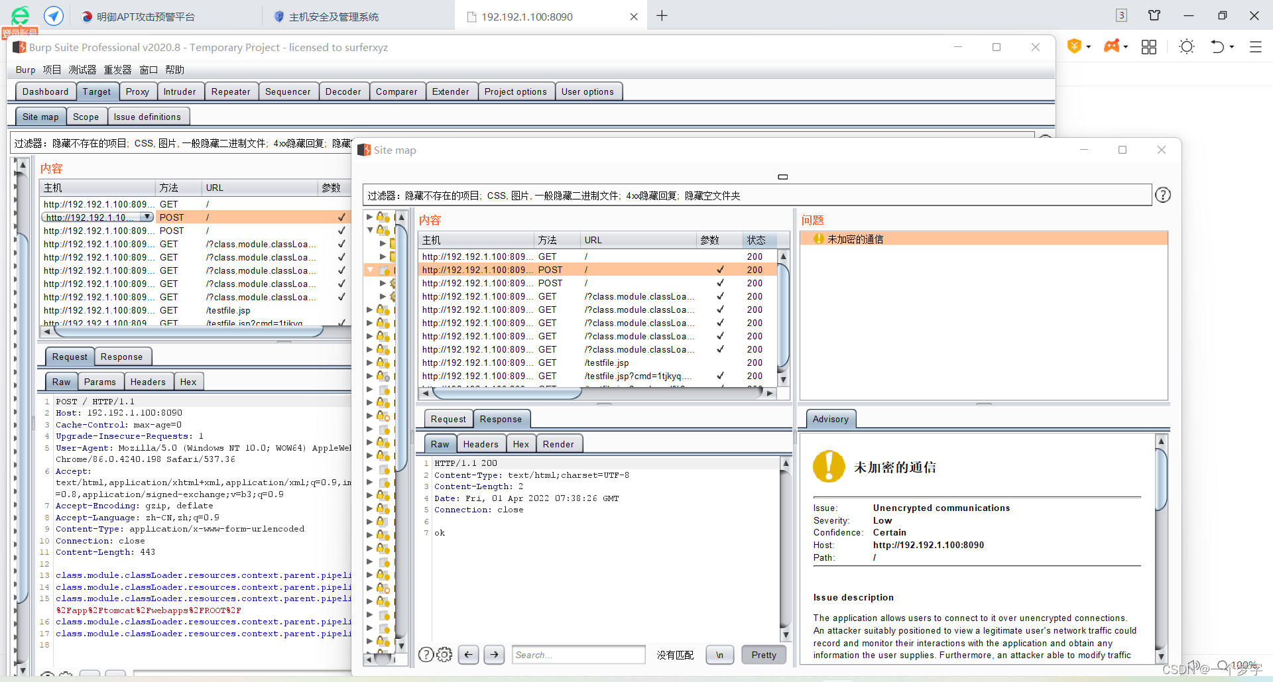This screenshot has width=1273, height=682.
Task: Click the sun brightness icon
Action: 1187,46
